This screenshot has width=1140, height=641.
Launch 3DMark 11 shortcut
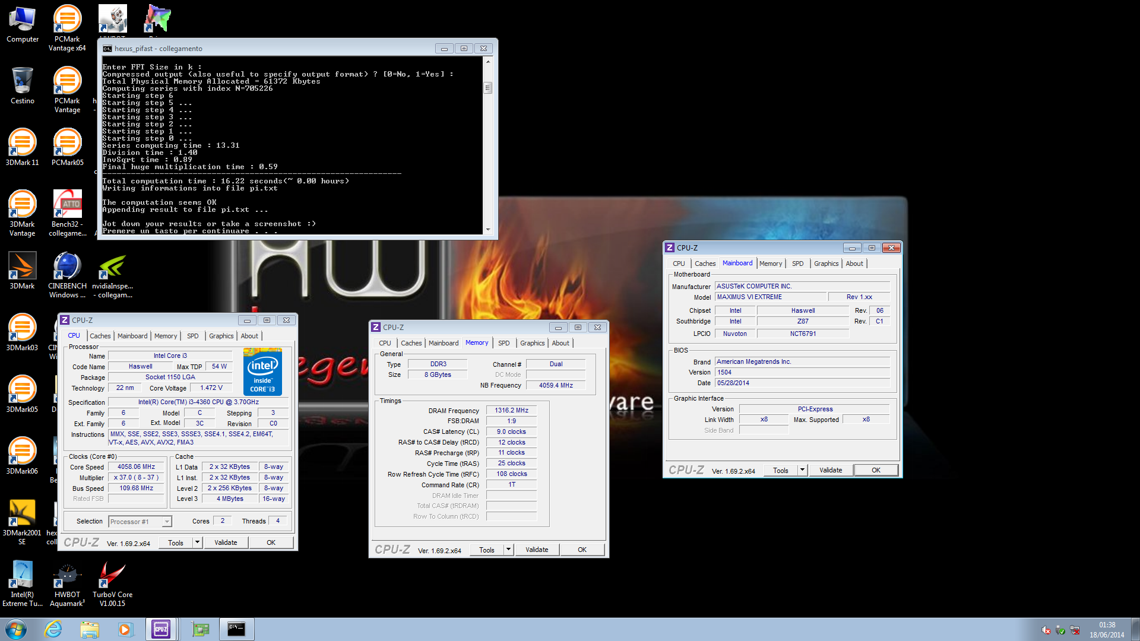(23, 147)
